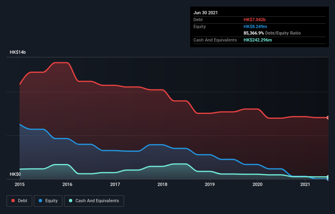Click the Jun 30 2021 tooltip date
The width and height of the screenshot is (335, 214).
click(206, 13)
